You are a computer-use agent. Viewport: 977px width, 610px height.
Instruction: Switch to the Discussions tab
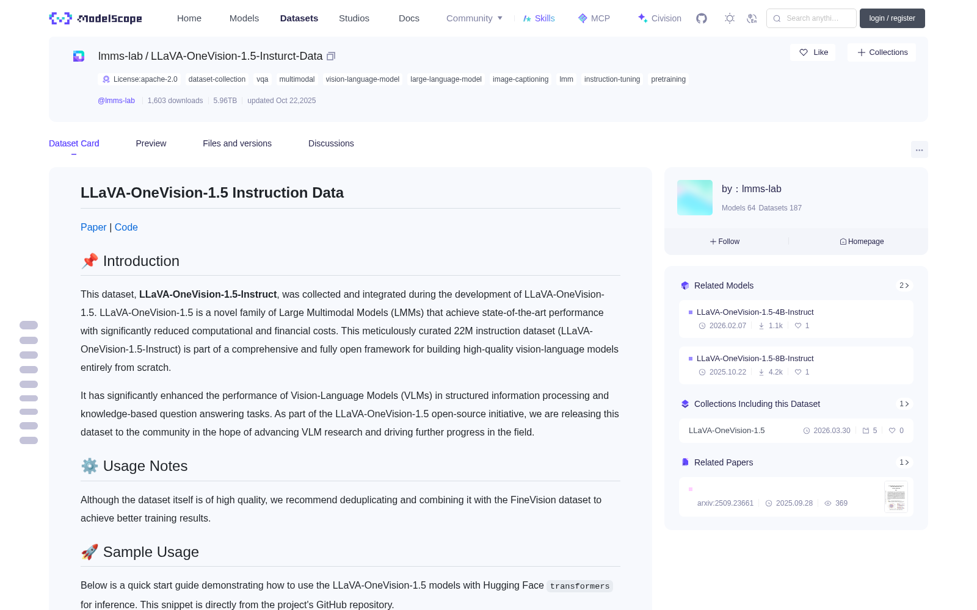[331, 143]
